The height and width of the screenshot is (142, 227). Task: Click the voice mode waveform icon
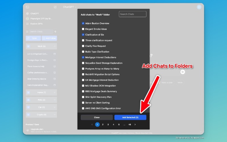[x=183, y=72]
